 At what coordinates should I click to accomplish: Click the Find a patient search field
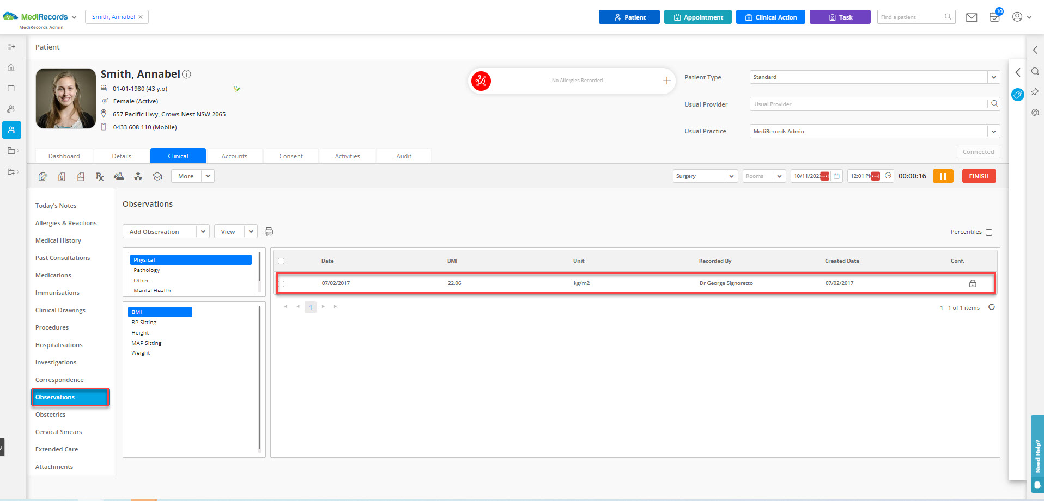pyautogui.click(x=916, y=17)
